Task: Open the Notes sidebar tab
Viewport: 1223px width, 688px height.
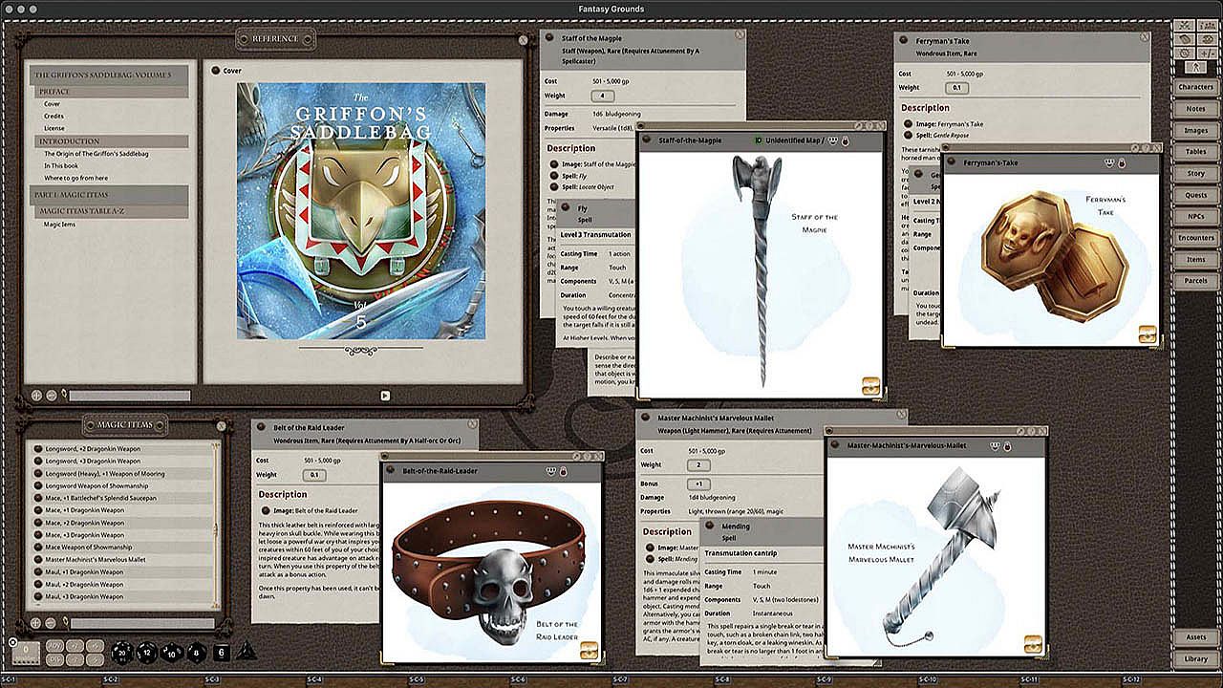Action: (x=1195, y=109)
